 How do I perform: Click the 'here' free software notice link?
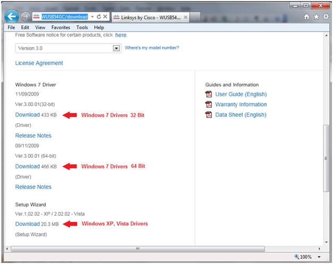121,35
